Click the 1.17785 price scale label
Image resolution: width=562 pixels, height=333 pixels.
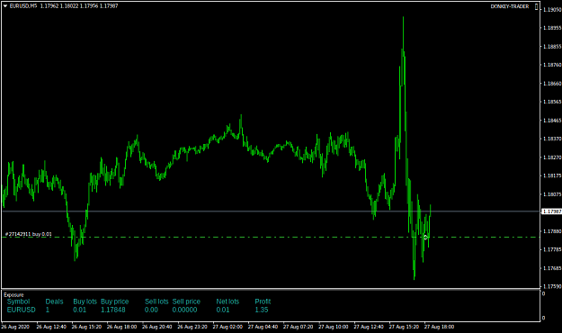(x=552, y=250)
